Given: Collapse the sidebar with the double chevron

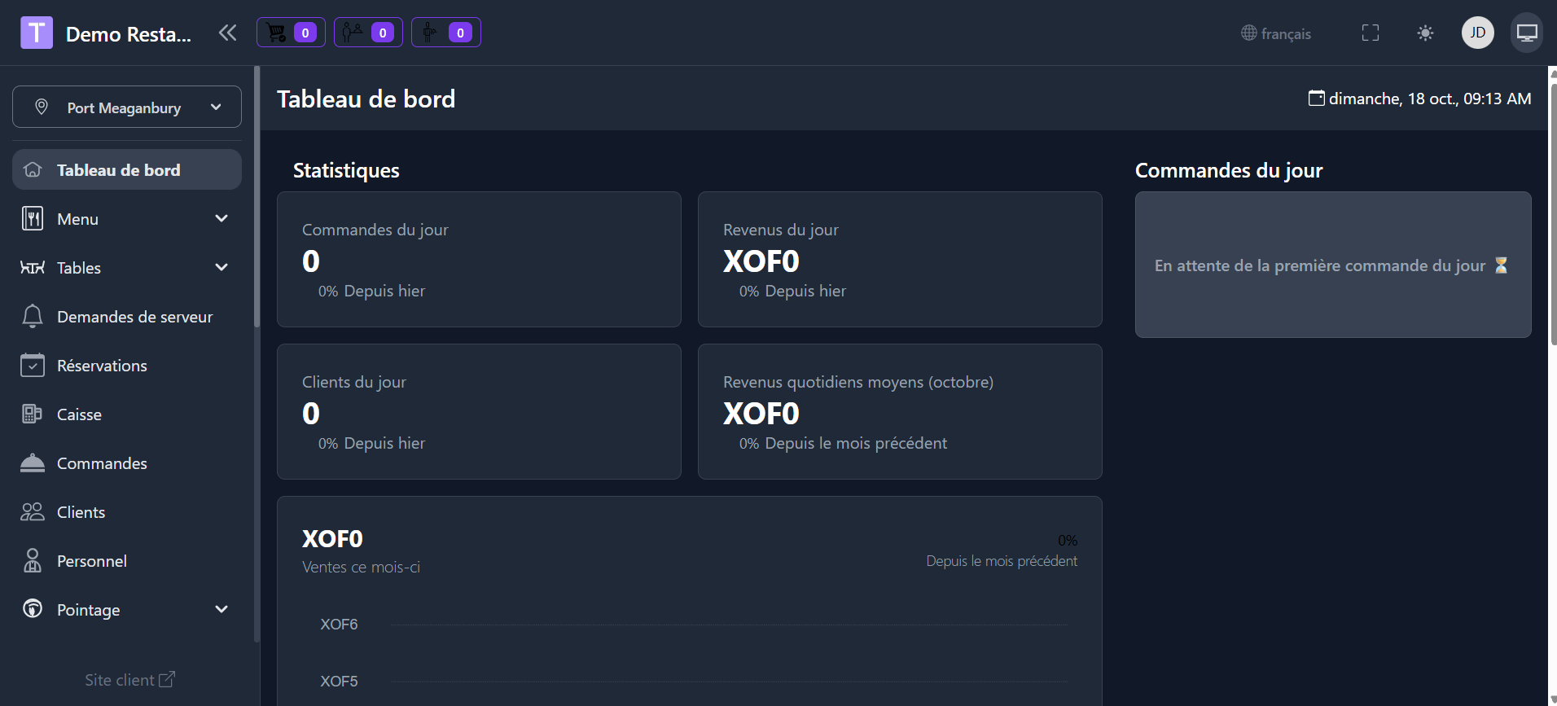Looking at the screenshot, I should tap(227, 33).
